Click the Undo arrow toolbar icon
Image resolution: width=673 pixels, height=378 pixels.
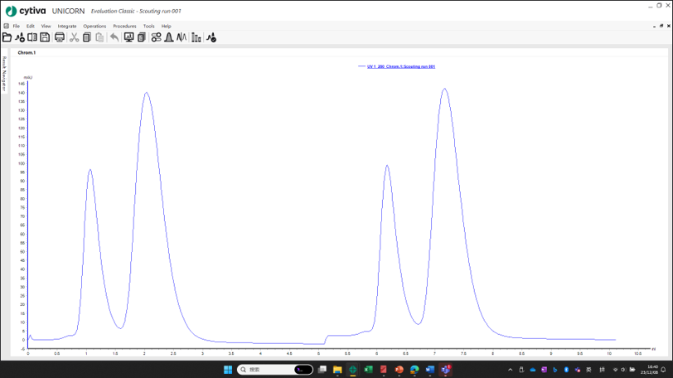coord(114,37)
